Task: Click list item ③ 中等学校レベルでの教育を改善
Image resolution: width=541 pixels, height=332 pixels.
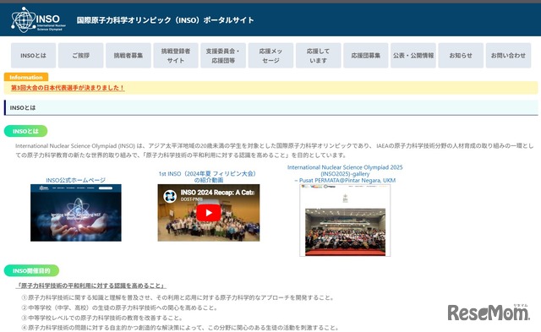Action: pyautogui.click(x=102, y=318)
